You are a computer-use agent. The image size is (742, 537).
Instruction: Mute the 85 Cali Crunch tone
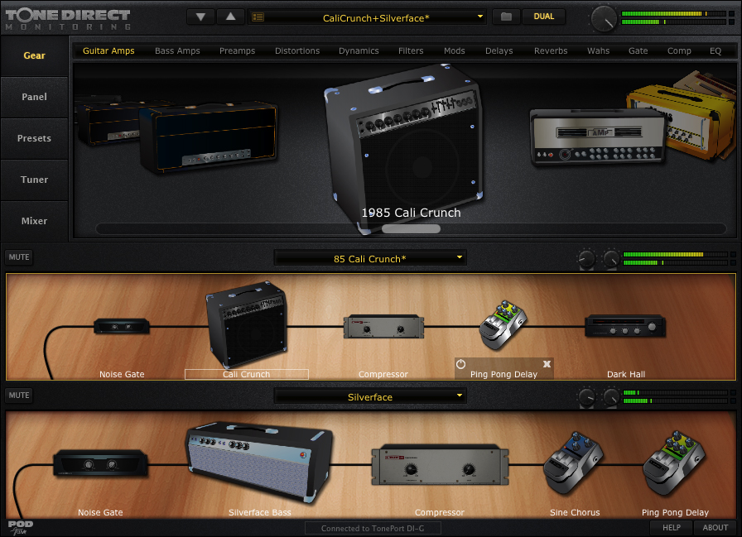[x=19, y=257]
